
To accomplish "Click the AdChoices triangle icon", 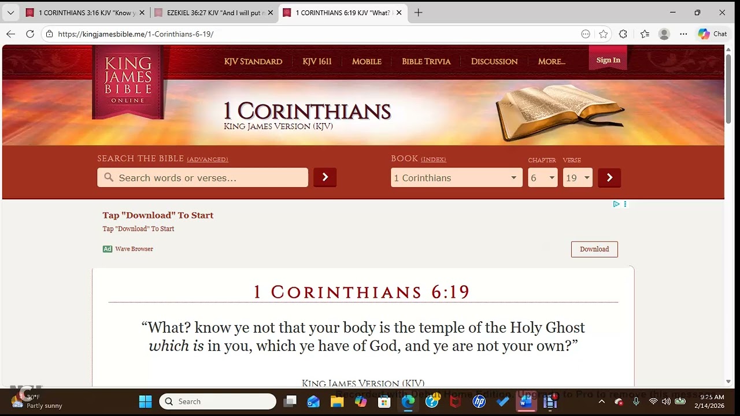I will [616, 204].
